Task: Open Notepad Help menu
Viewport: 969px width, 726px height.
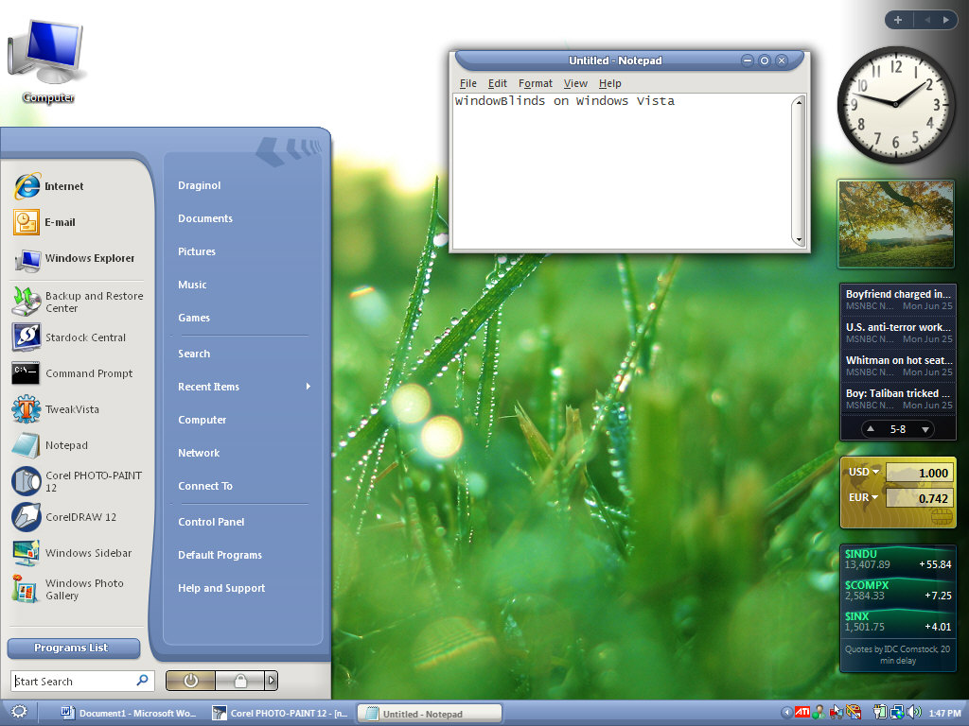Action: [609, 83]
